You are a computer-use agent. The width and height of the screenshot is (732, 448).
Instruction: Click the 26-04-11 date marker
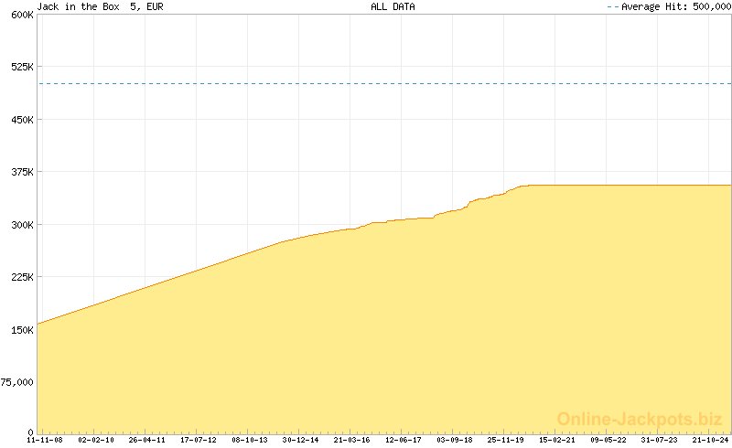tap(146, 440)
